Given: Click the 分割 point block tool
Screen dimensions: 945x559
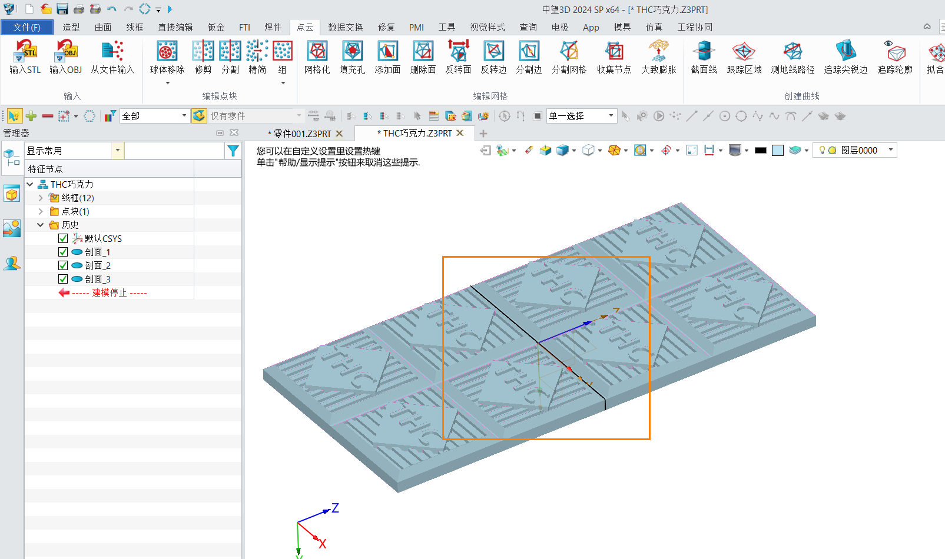Looking at the screenshot, I should click(230, 57).
